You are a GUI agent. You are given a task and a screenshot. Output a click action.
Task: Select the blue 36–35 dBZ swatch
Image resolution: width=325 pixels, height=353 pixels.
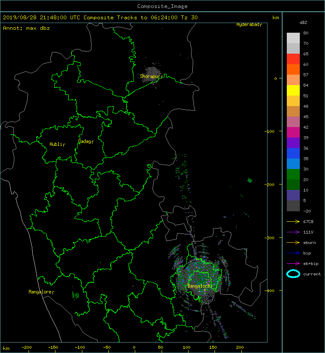(x=293, y=153)
